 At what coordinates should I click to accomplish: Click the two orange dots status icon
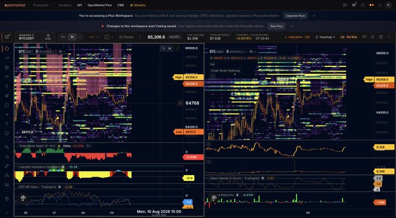pyautogui.click(x=372, y=5)
